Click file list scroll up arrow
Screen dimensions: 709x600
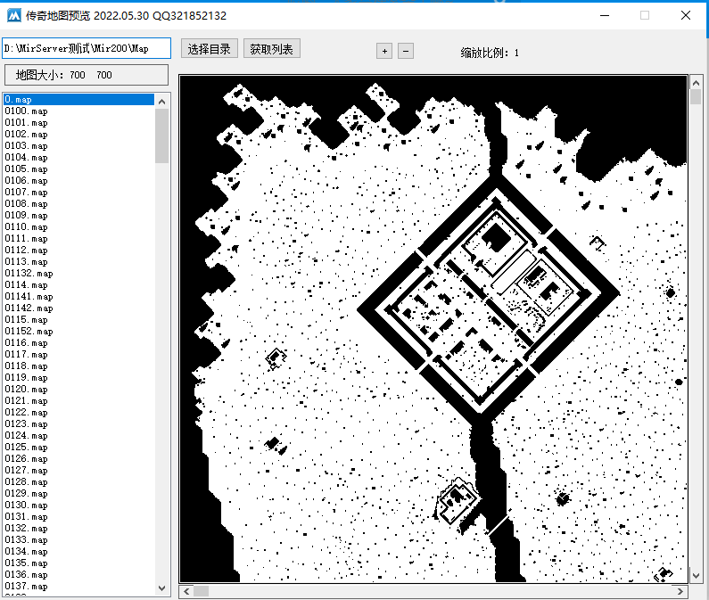click(x=162, y=102)
